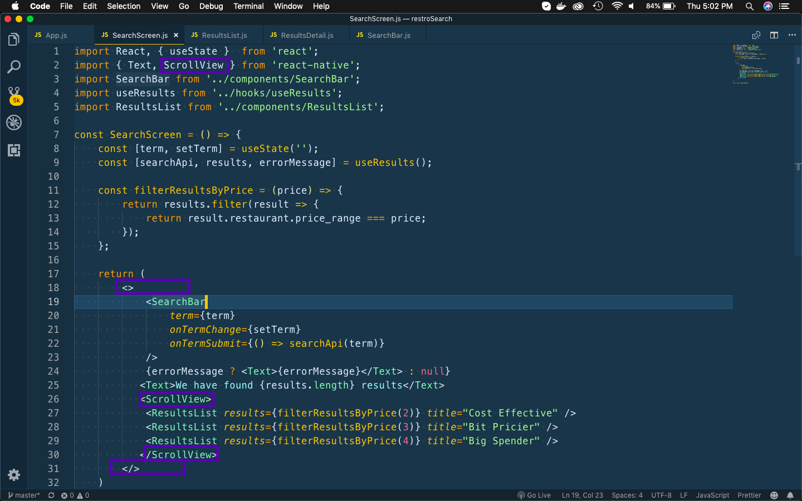802x501 pixels.
Task: Click the Docker whale menu bar icon
Action: coord(561,6)
